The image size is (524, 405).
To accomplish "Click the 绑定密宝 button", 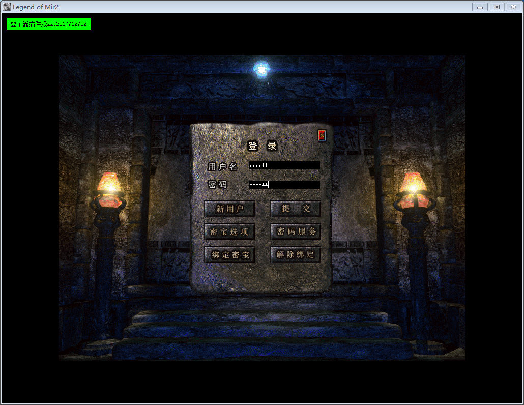I will pos(229,254).
